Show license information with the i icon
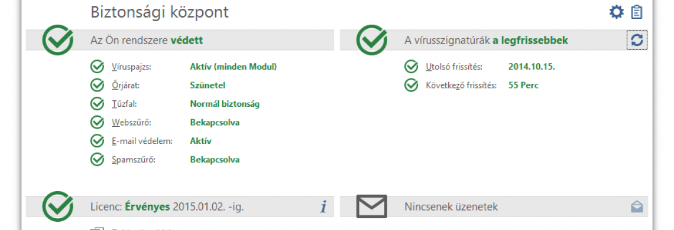 pos(323,207)
